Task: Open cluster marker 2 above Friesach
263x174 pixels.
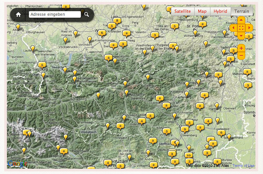Action: point(120,126)
